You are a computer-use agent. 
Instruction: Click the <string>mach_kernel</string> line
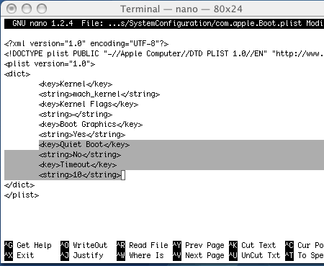99,94
